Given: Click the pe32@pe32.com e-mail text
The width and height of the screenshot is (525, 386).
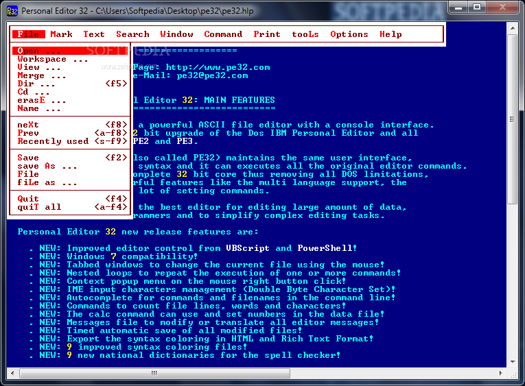Looking at the screenshot, I should pyautogui.click(x=212, y=75).
